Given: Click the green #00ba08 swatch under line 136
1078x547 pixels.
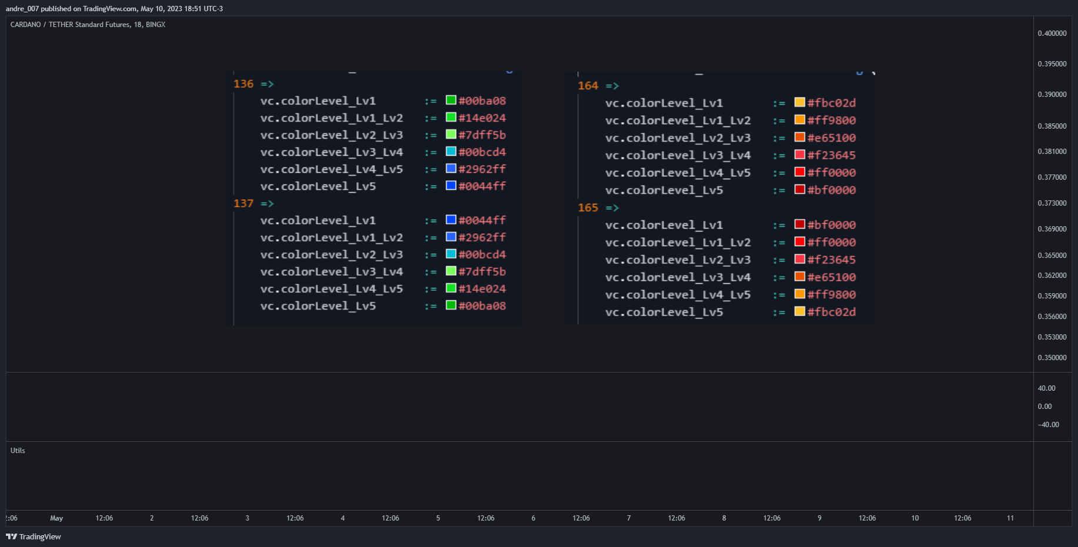Looking at the screenshot, I should click(x=451, y=100).
